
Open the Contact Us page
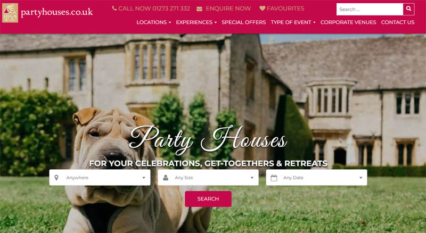pos(398,22)
